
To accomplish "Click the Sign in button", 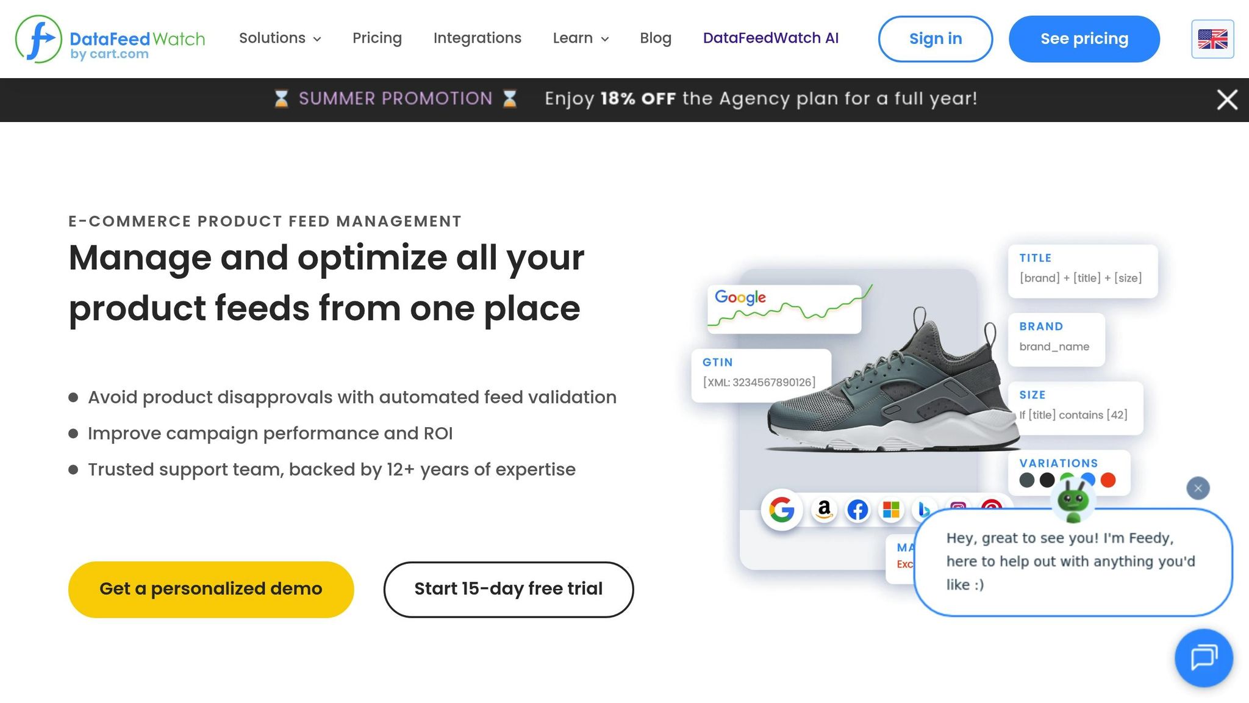I will 935,39.
